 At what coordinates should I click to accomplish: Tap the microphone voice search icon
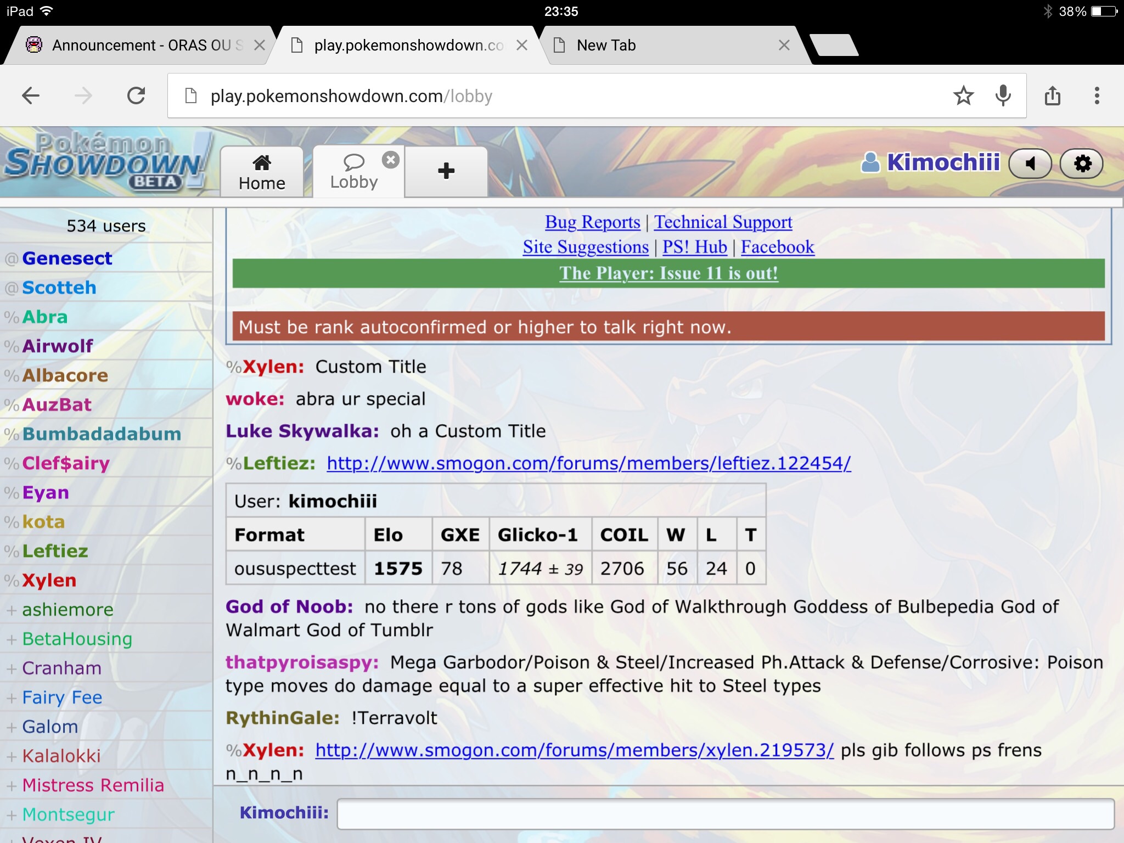pos(1003,96)
